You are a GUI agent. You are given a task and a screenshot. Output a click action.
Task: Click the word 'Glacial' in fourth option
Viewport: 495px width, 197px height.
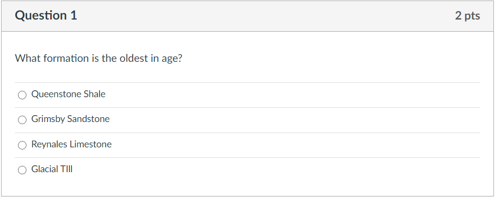click(x=45, y=169)
